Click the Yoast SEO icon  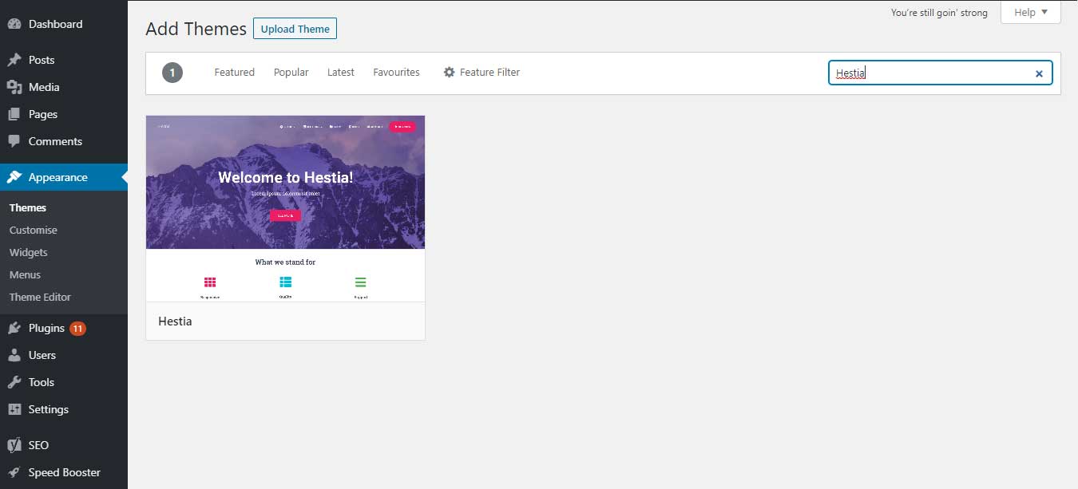(x=14, y=445)
